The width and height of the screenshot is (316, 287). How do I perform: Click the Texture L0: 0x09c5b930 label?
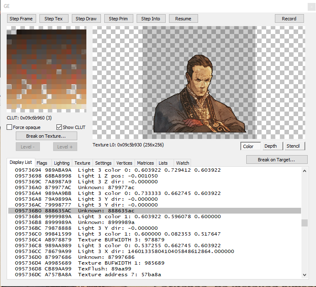(x=128, y=145)
